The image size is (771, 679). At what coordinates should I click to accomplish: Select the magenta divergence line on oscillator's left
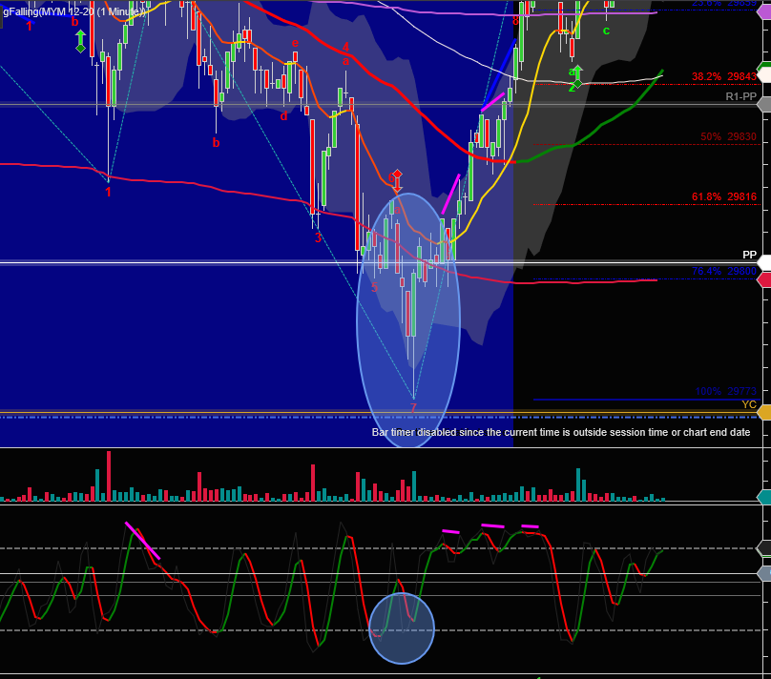(x=142, y=541)
